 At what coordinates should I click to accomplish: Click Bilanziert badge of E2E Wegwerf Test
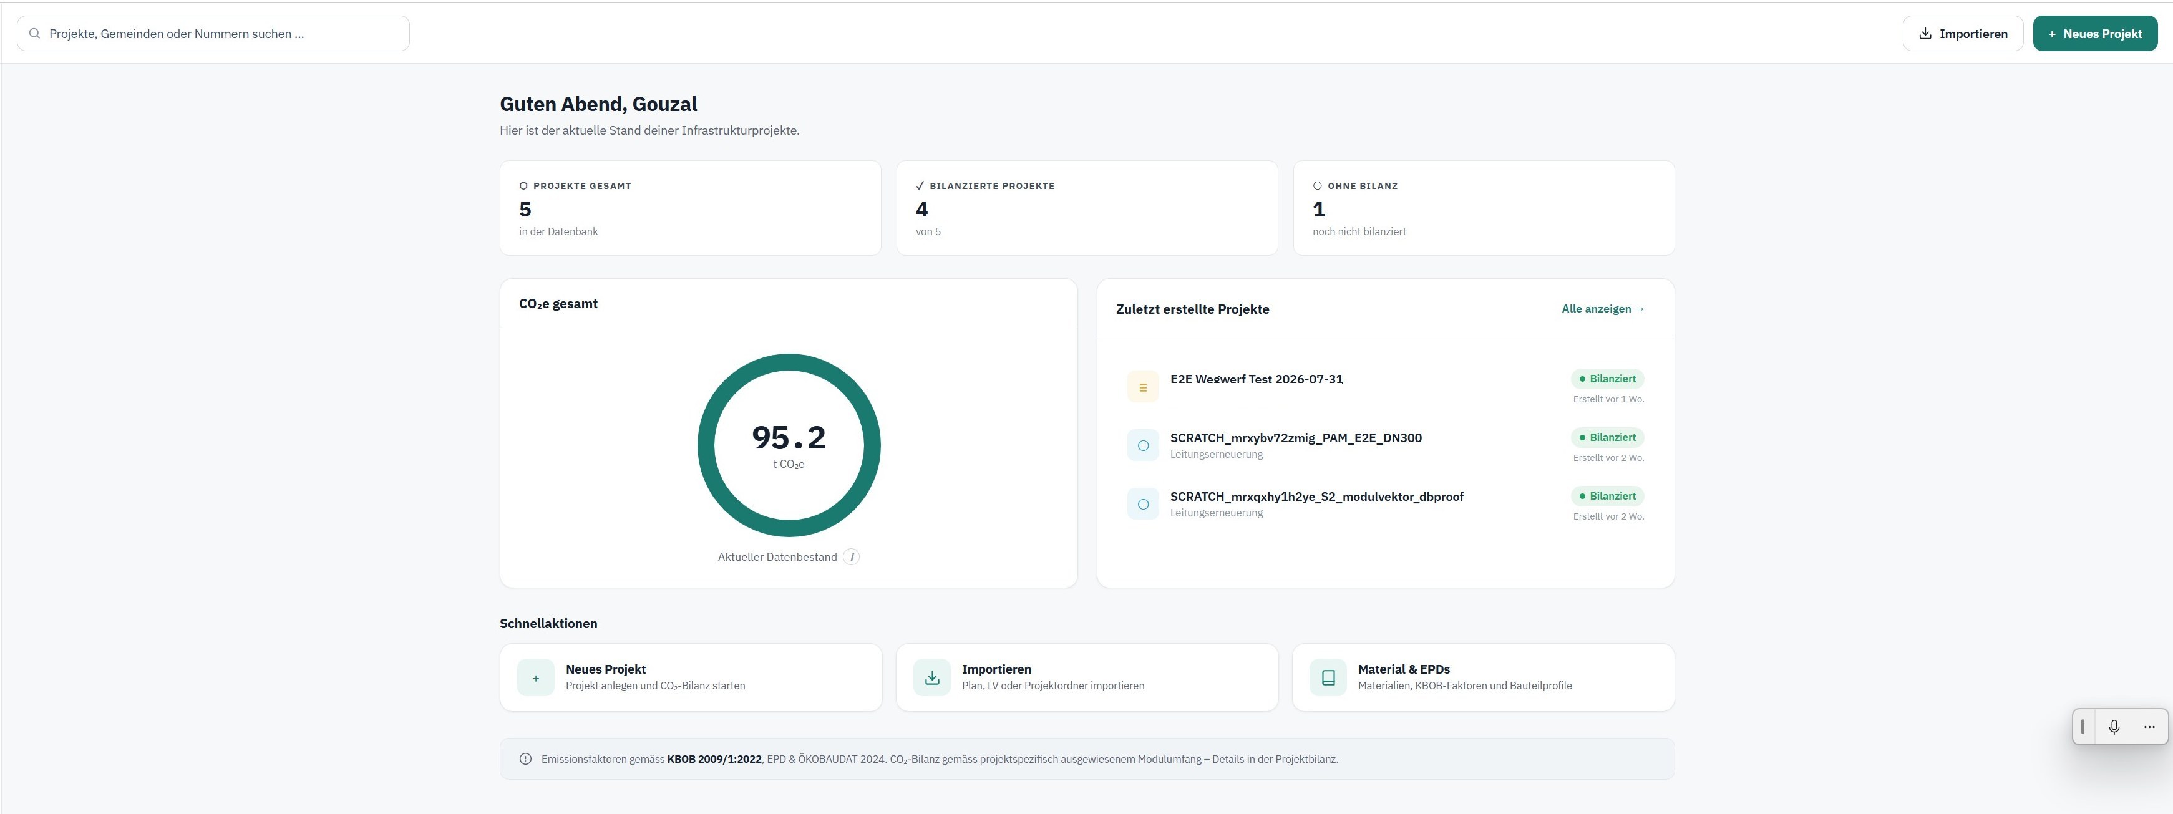(1607, 379)
